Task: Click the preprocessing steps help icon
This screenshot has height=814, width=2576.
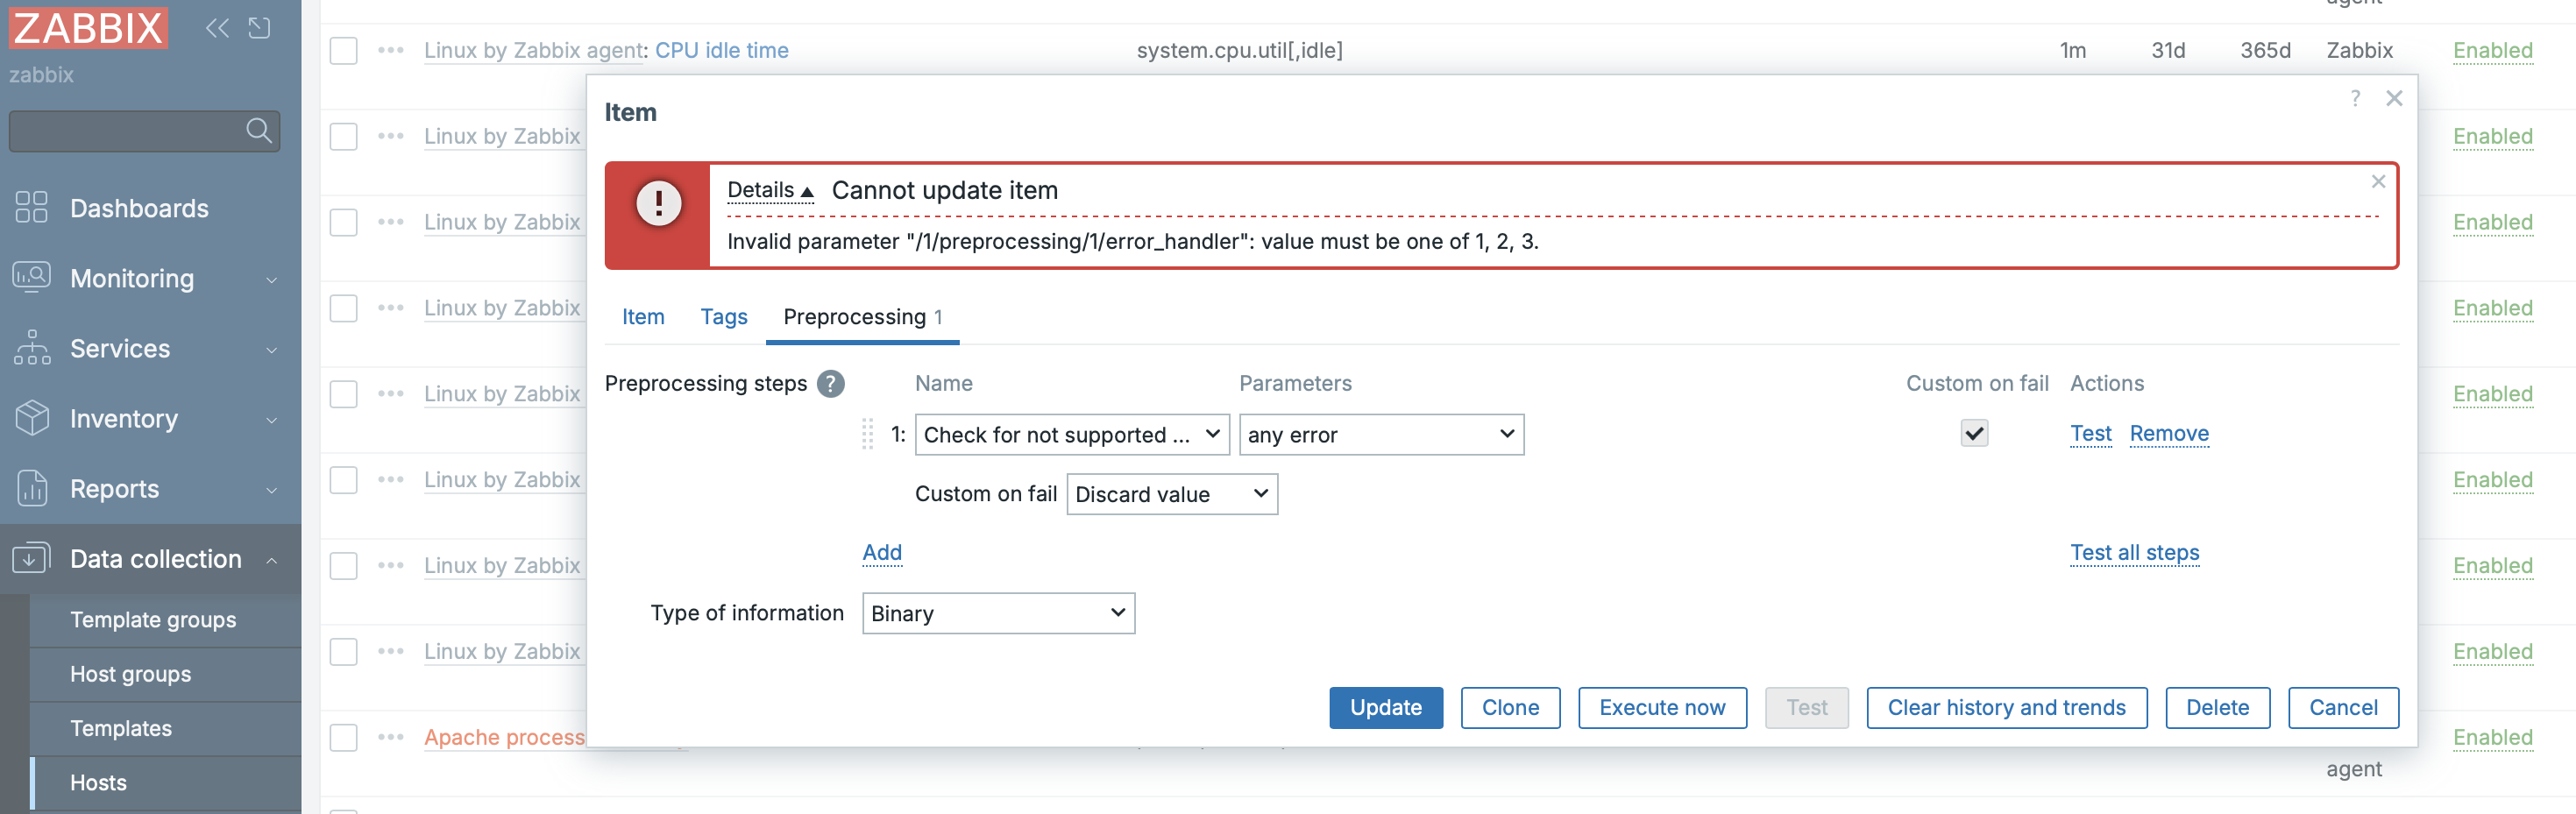Action: click(x=830, y=384)
